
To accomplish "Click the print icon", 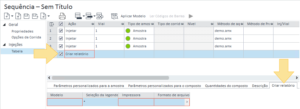I will tap(62, 16).
